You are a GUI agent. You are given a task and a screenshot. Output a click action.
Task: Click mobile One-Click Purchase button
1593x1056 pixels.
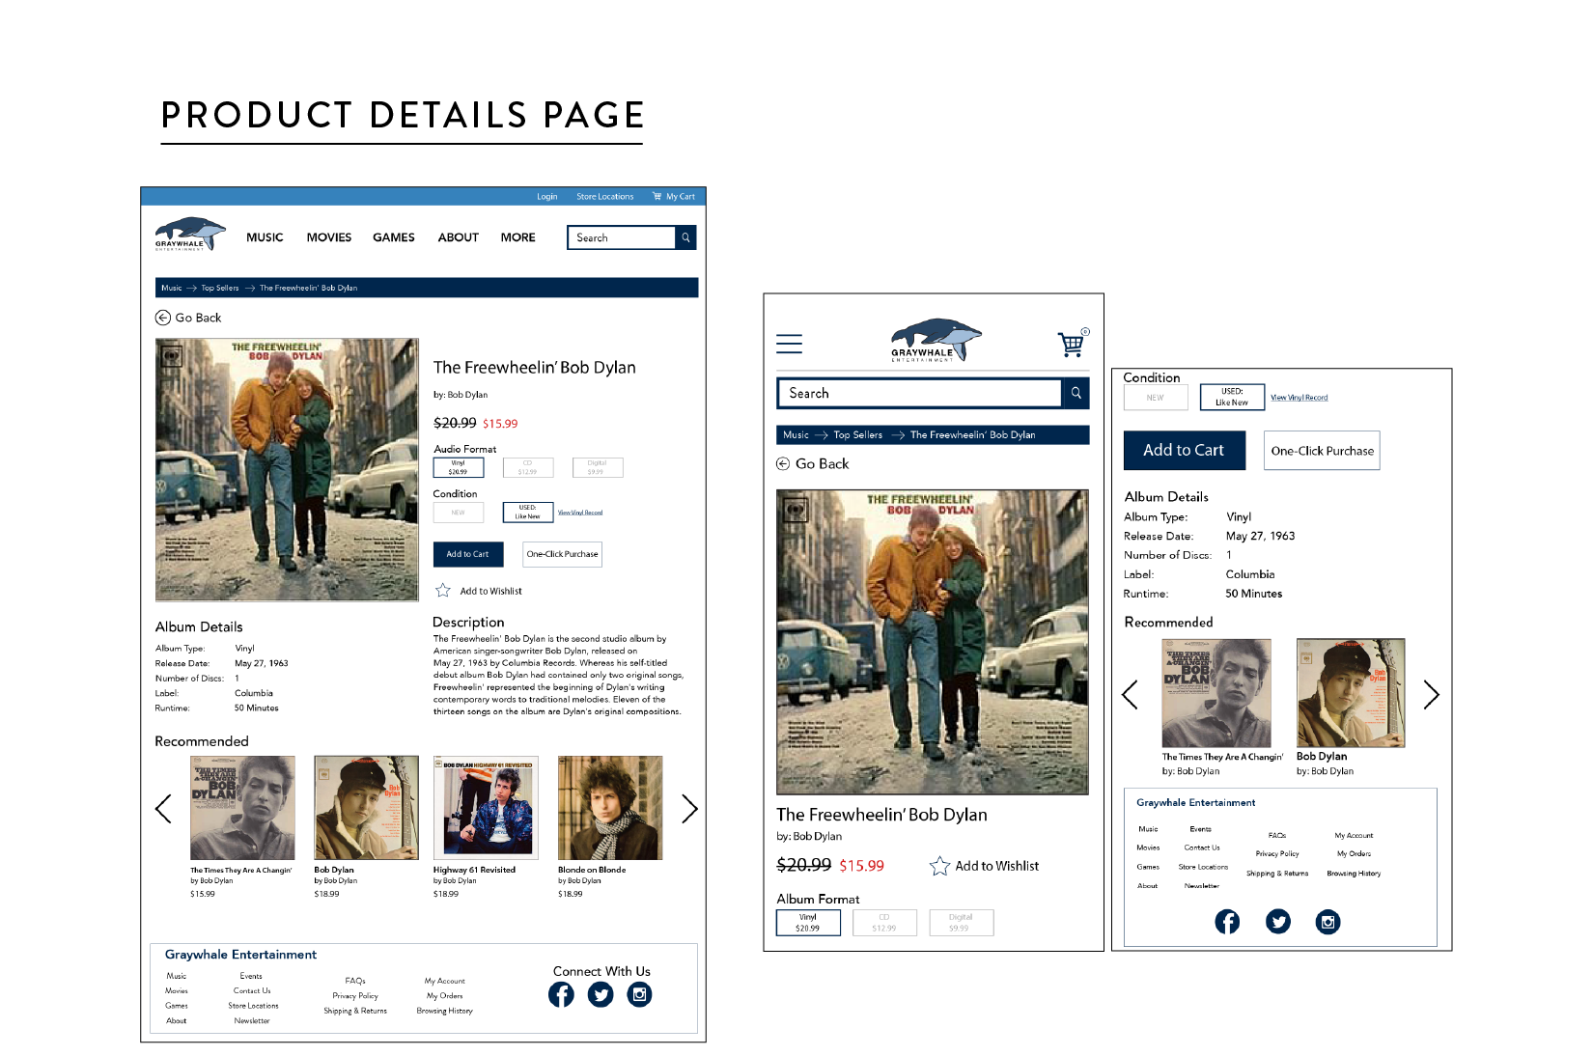point(1323,451)
